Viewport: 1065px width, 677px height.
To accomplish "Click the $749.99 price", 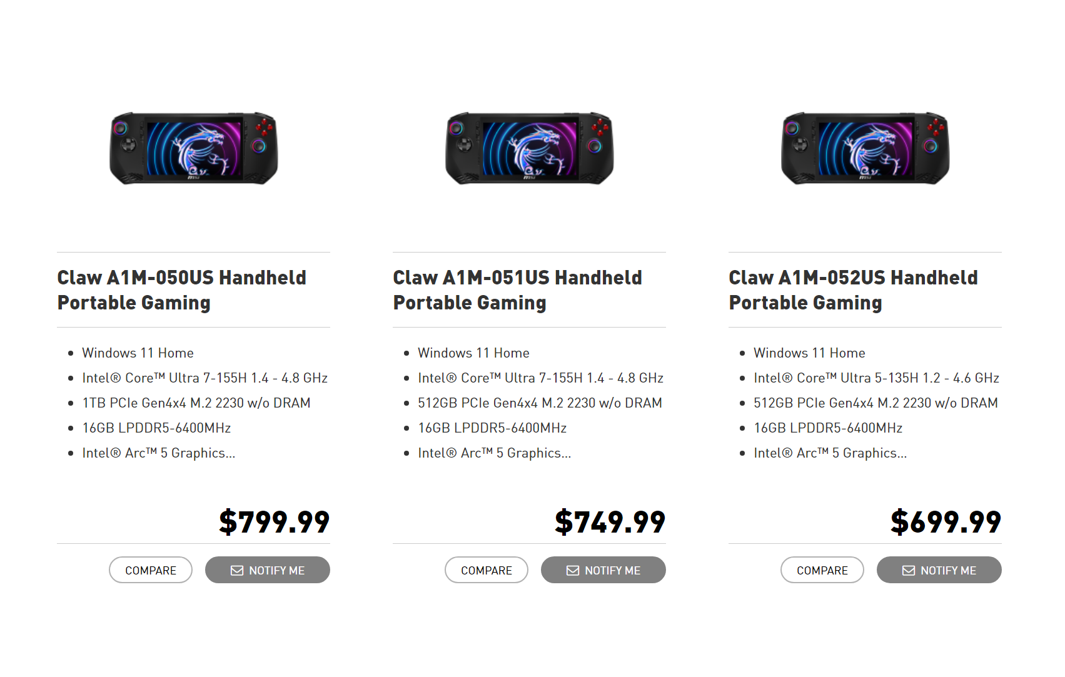I will 610,522.
